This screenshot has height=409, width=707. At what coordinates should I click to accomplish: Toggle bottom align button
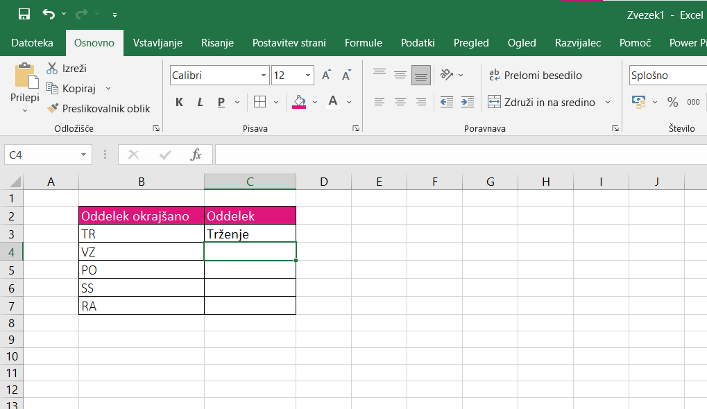(x=420, y=76)
